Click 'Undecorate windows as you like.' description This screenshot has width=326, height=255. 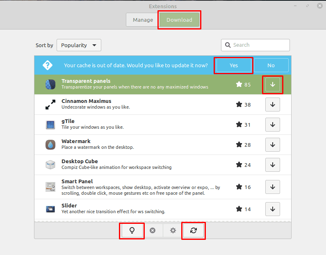(x=96, y=107)
